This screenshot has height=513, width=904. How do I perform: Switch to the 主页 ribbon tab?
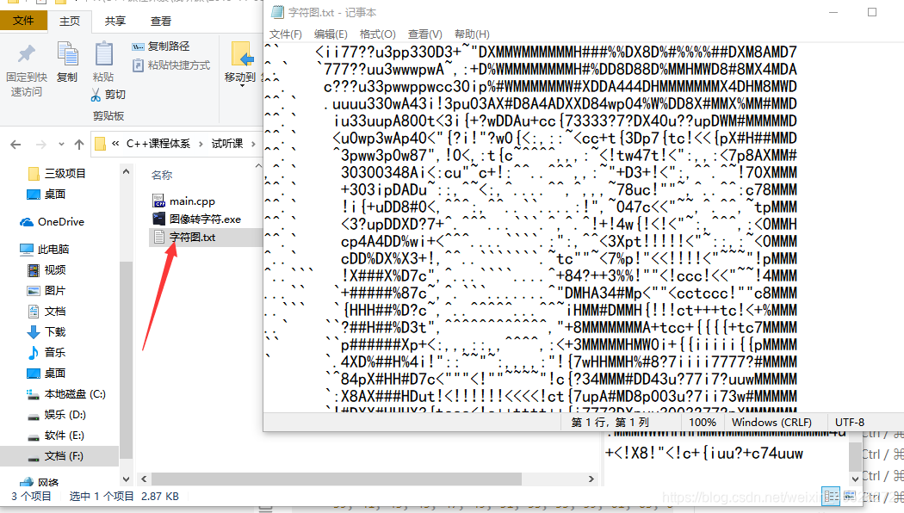pos(70,21)
